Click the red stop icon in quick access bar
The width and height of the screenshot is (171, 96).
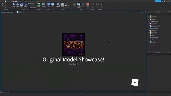tap(14, 1)
